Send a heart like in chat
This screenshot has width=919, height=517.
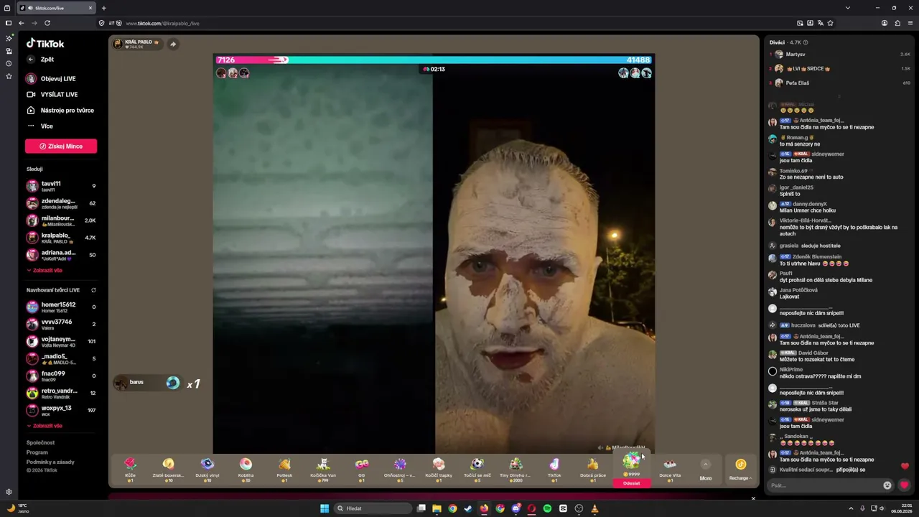tap(904, 485)
